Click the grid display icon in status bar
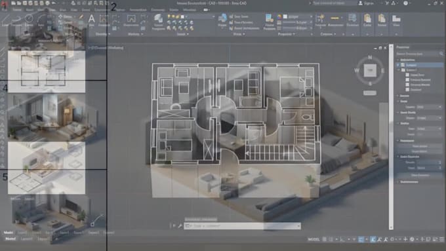This screenshot has width=446, height=251. [325, 239]
